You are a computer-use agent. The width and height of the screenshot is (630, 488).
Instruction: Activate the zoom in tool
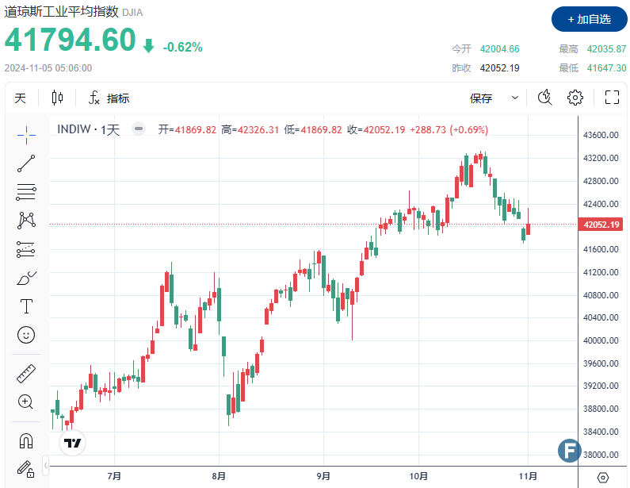[x=26, y=402]
